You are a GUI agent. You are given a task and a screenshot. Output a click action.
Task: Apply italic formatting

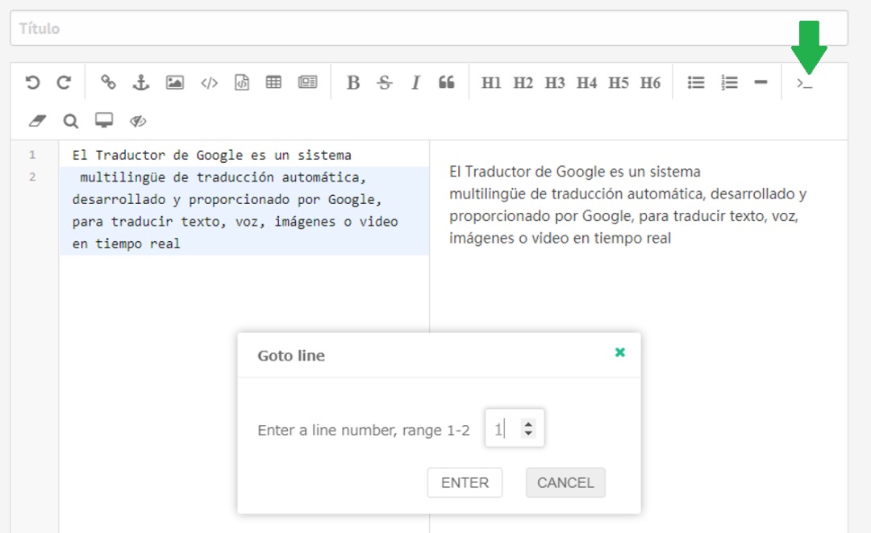pyautogui.click(x=415, y=83)
